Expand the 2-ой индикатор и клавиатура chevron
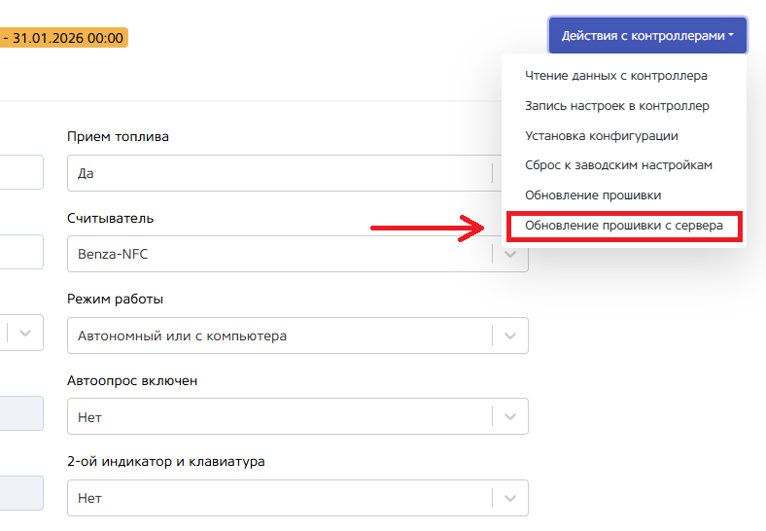Image resolution: width=766 pixels, height=531 pixels. click(x=510, y=498)
